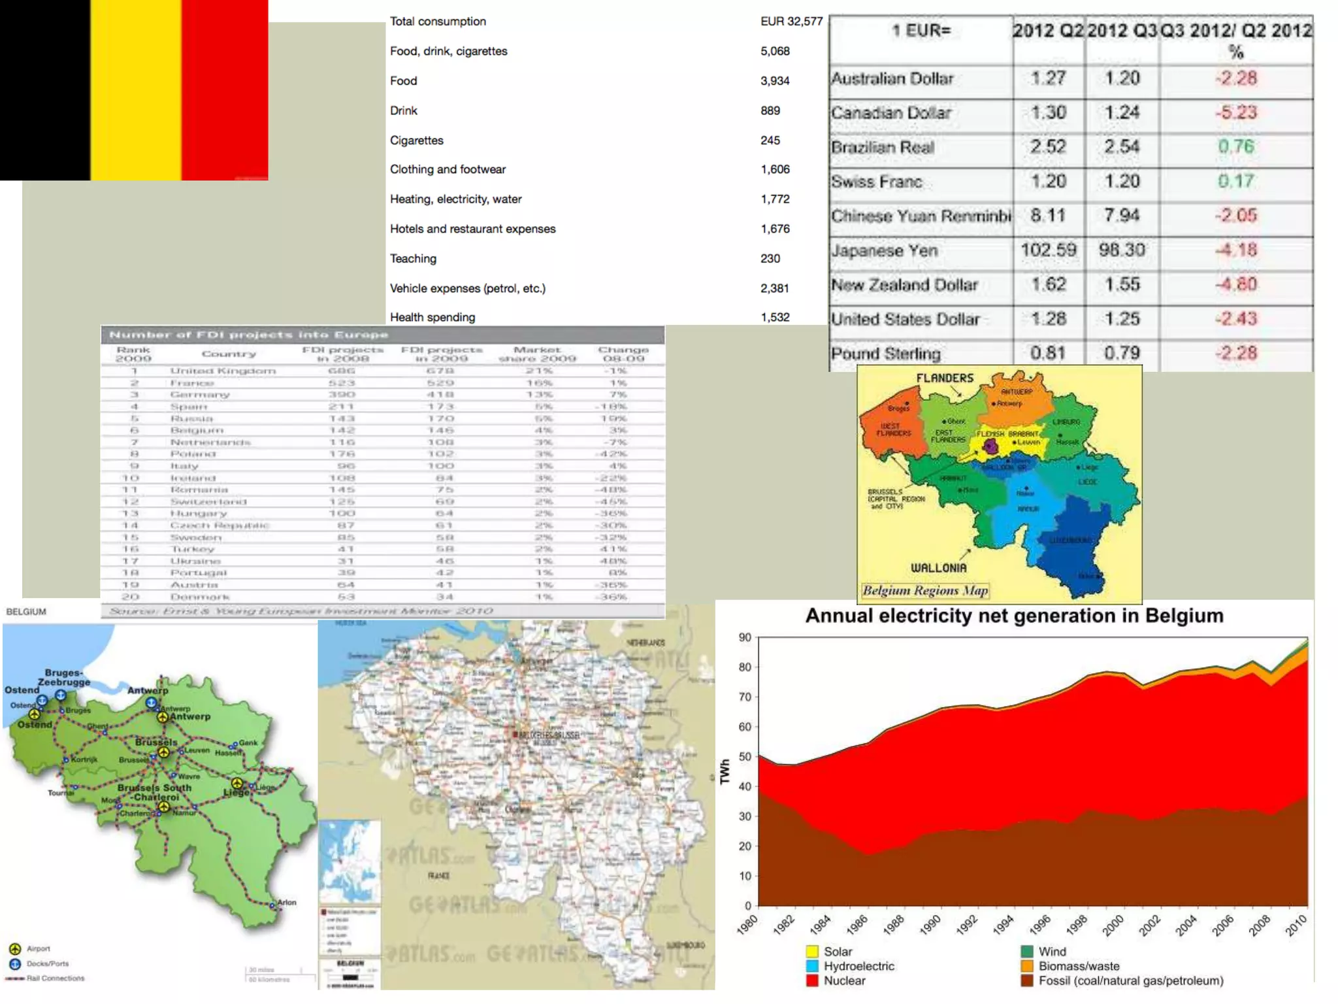This screenshot has width=1338, height=1004.
Task: Click the Solar yellow legend swatch
Action: point(812,952)
